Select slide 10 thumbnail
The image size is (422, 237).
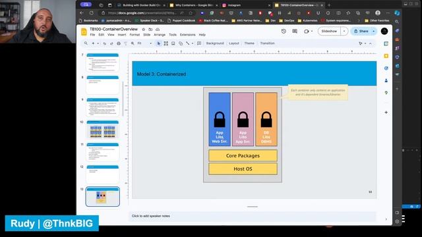(103, 130)
